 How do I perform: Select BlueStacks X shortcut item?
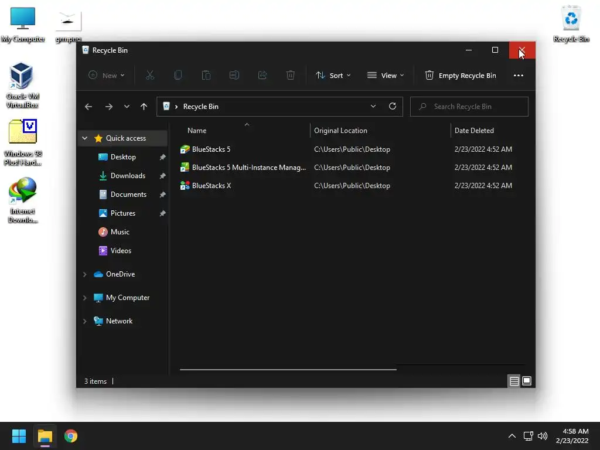pos(206,186)
